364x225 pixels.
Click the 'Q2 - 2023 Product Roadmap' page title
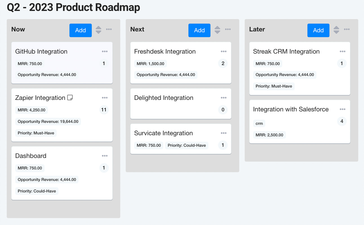(x=73, y=7)
